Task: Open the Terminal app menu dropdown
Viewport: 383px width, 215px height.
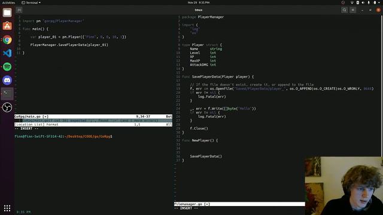Action: click(x=31, y=2)
